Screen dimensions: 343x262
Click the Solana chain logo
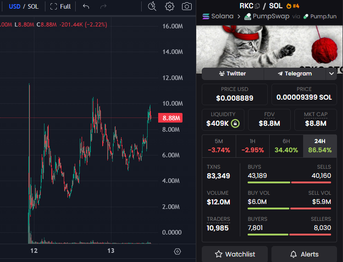206,16
